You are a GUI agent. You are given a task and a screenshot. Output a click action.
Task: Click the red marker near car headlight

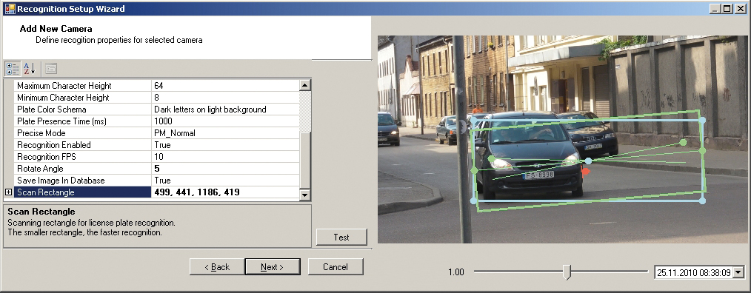[585, 170]
